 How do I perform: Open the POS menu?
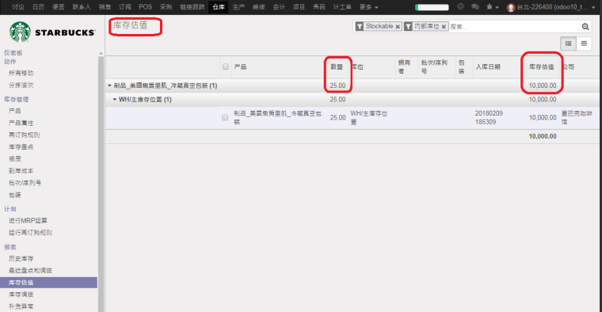(x=146, y=7)
